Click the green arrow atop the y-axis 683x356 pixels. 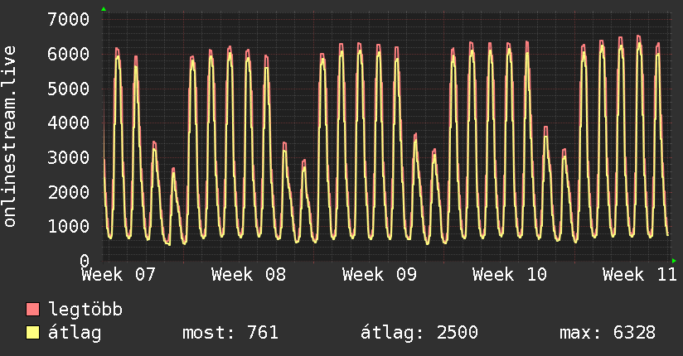pos(104,9)
